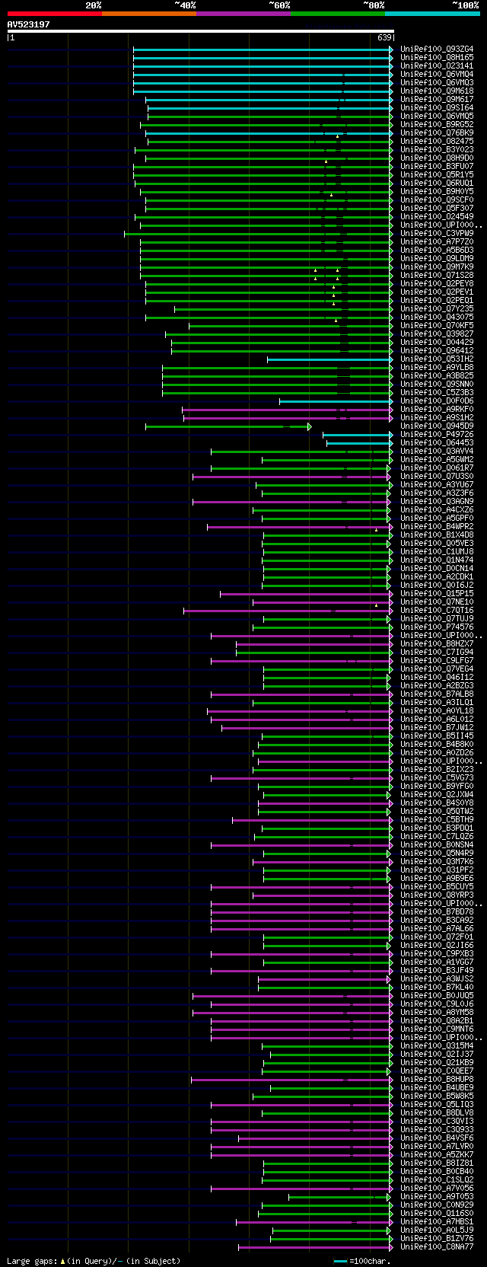The height and width of the screenshot is (1267, 487).
Task: Select hit label UniRef100_Q96412
Action: (437, 351)
